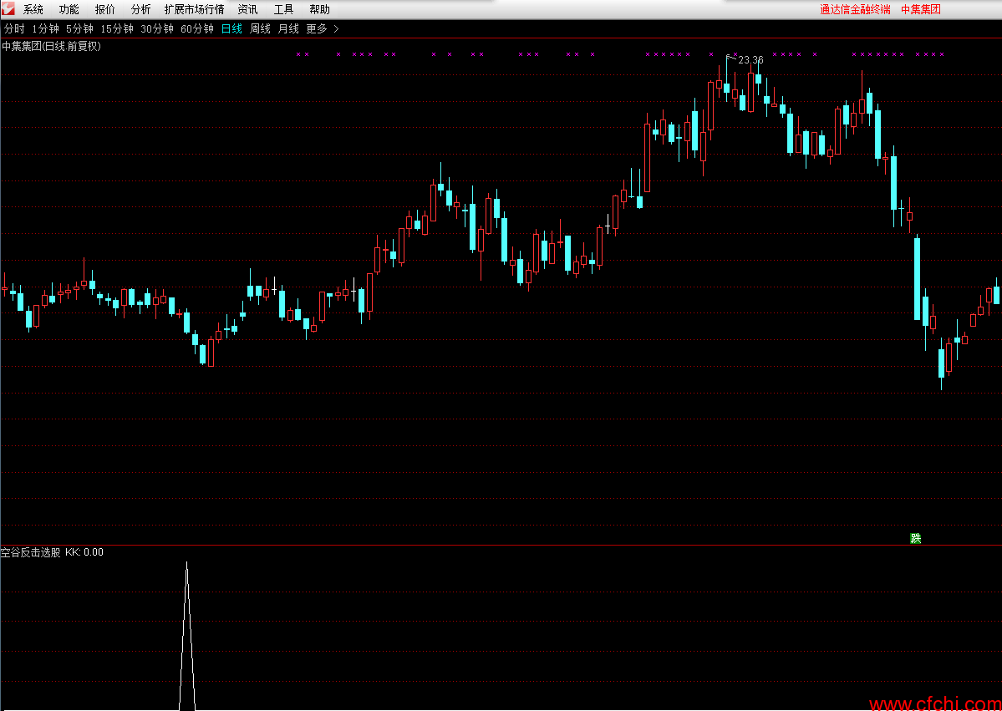Viewport: 1002px width, 711px height.
Task: Switch to the 60分钟 period tab
Action: [197, 28]
